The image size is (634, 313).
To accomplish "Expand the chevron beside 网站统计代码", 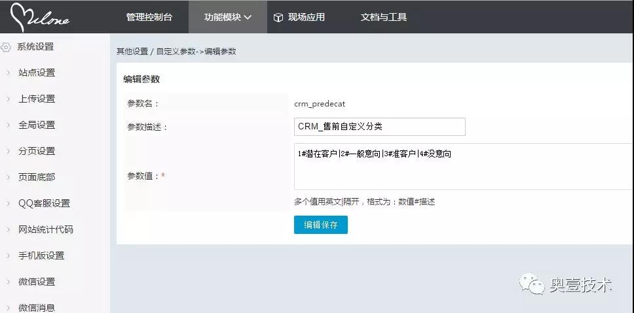I will pos(8,229).
